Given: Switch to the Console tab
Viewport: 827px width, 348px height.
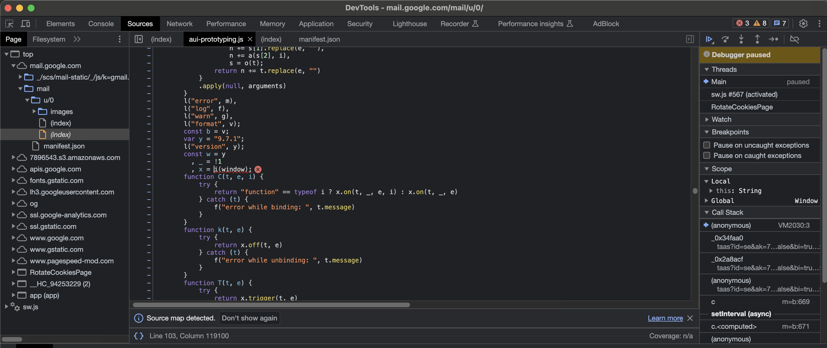Looking at the screenshot, I should coord(101,24).
